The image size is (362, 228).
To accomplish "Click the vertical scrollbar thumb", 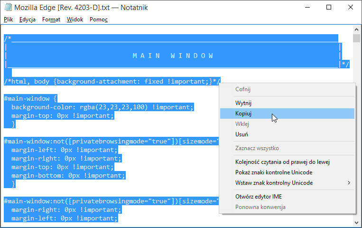I will point(356,38).
